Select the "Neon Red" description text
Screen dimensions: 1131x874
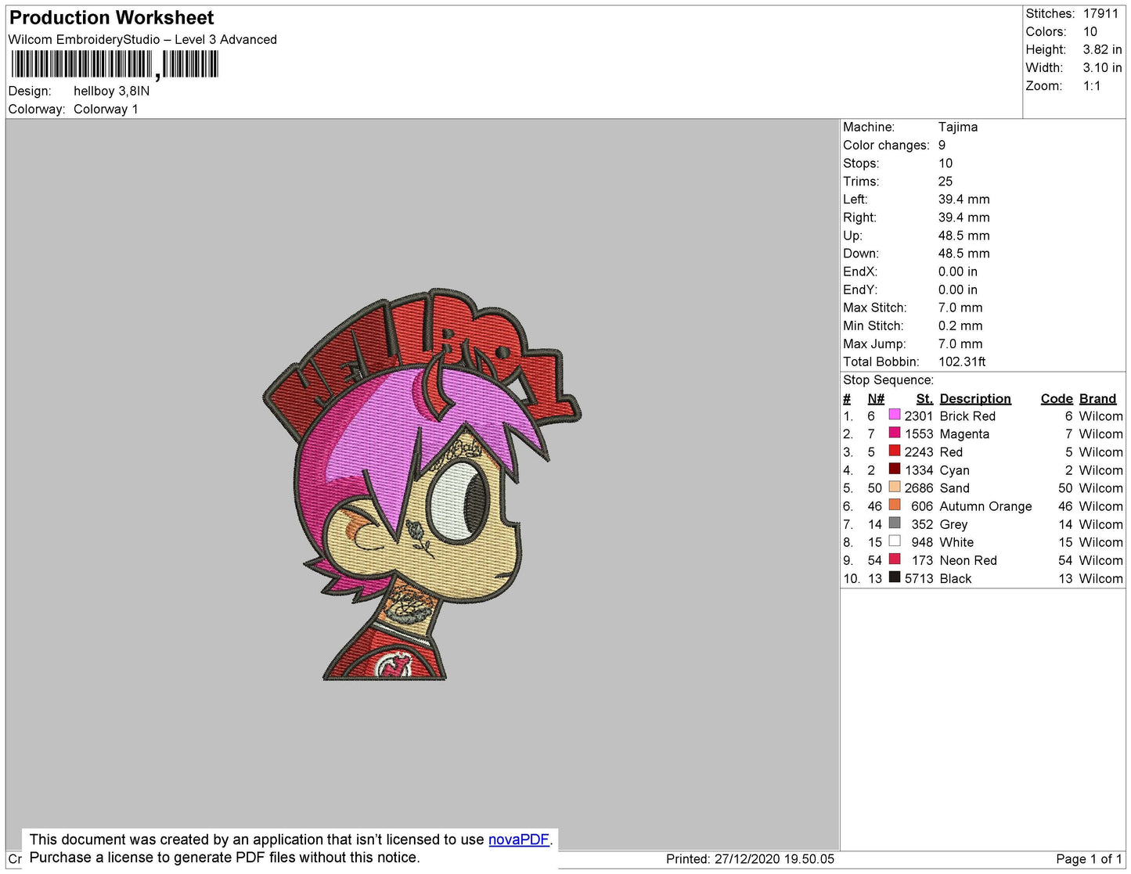coord(968,560)
